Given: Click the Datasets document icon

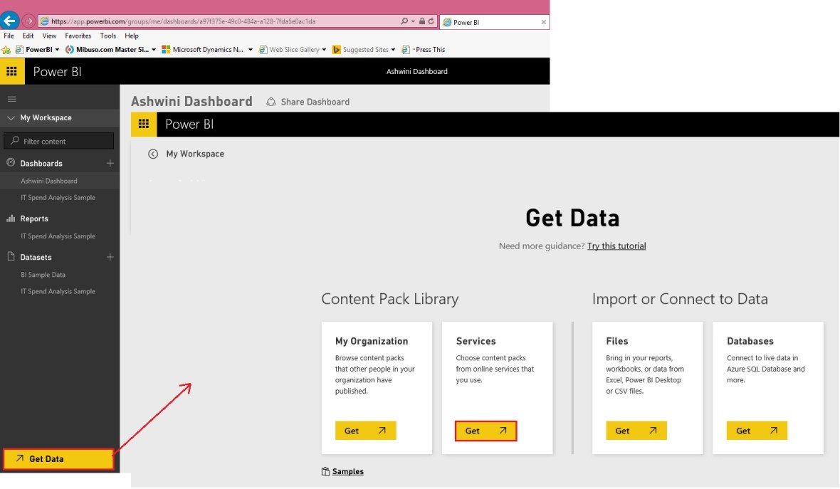Looking at the screenshot, I should (x=9, y=257).
